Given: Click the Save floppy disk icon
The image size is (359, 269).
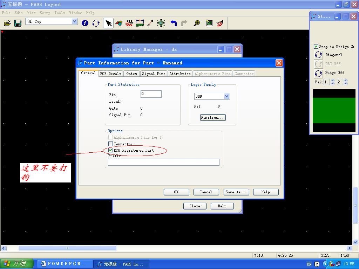Looking at the screenshot, I should (18, 23).
